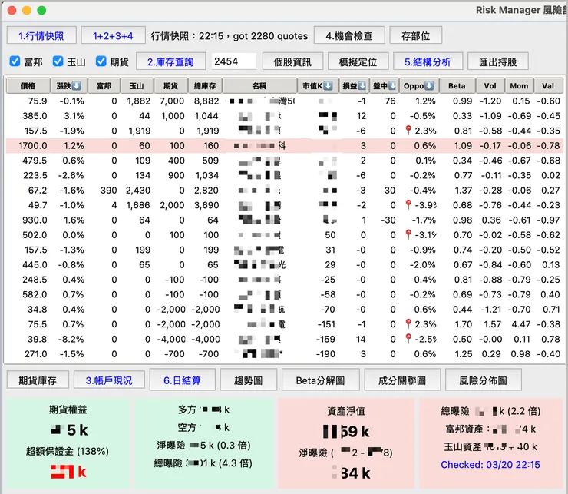
Task: Show 風險分佈圖 risk distribution chart
Action: point(484,380)
